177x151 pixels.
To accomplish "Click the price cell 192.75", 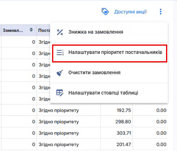I will click(x=116, y=110).
